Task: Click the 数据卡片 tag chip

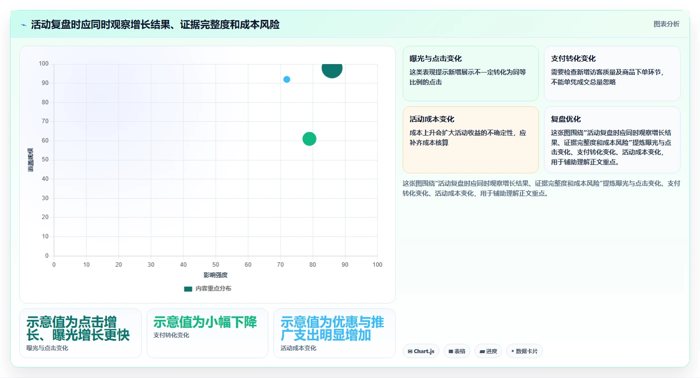Action: (x=525, y=351)
